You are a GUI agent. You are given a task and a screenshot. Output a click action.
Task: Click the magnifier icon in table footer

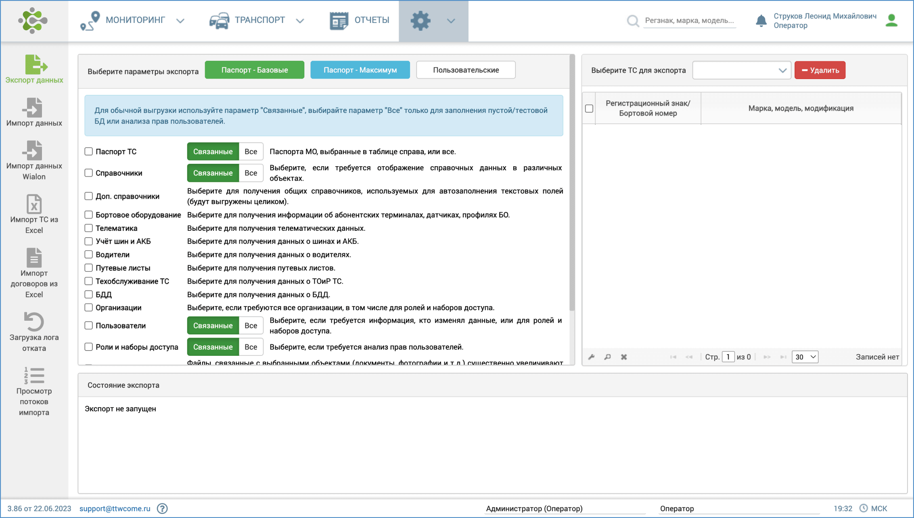coord(607,357)
